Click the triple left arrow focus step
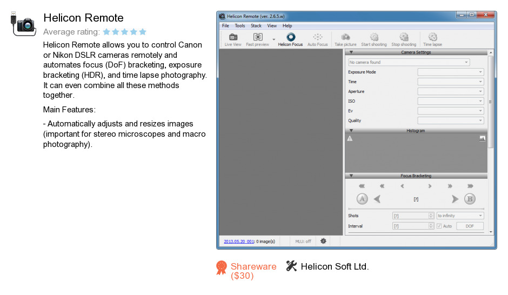The width and height of the screenshot is (508, 295). [x=362, y=186]
